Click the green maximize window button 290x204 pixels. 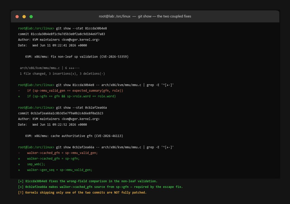(31, 17)
